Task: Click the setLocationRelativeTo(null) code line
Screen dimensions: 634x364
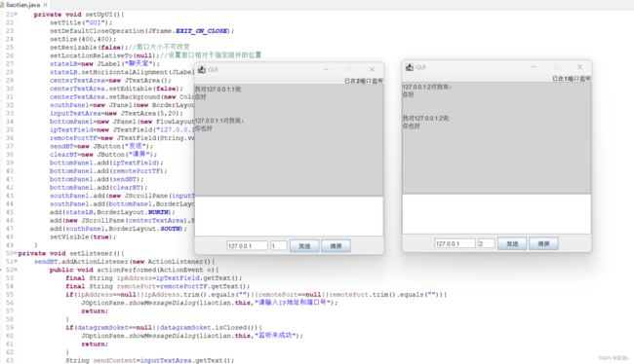Action: [x=156, y=55]
